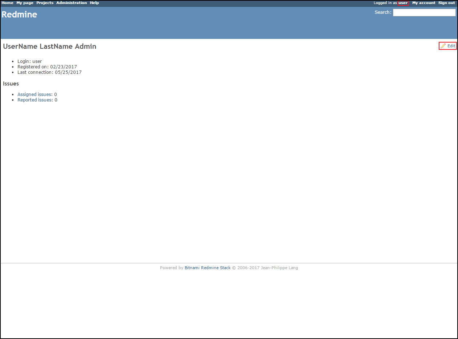The image size is (458, 339).
Task: Open Assigned issues link
Action: pyautogui.click(x=35, y=95)
